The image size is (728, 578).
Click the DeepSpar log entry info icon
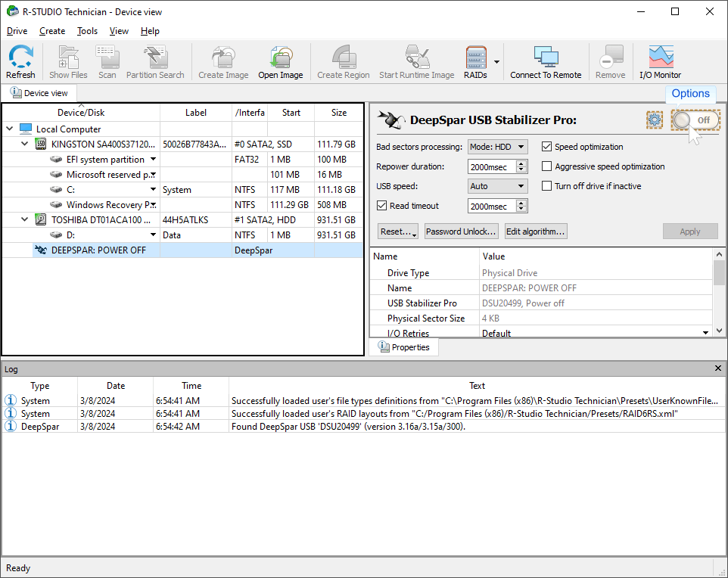(10, 426)
